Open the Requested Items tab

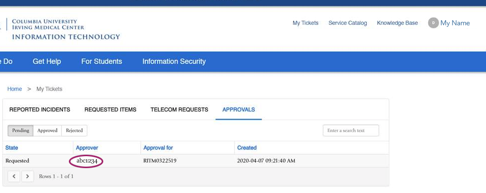[110, 109]
